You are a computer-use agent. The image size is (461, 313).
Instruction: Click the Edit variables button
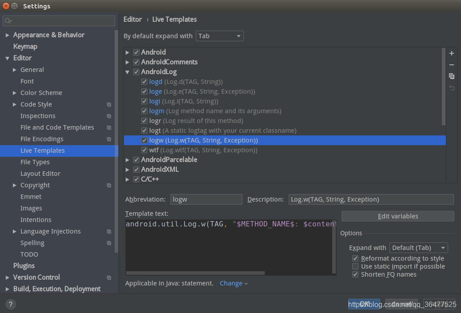coord(398,216)
